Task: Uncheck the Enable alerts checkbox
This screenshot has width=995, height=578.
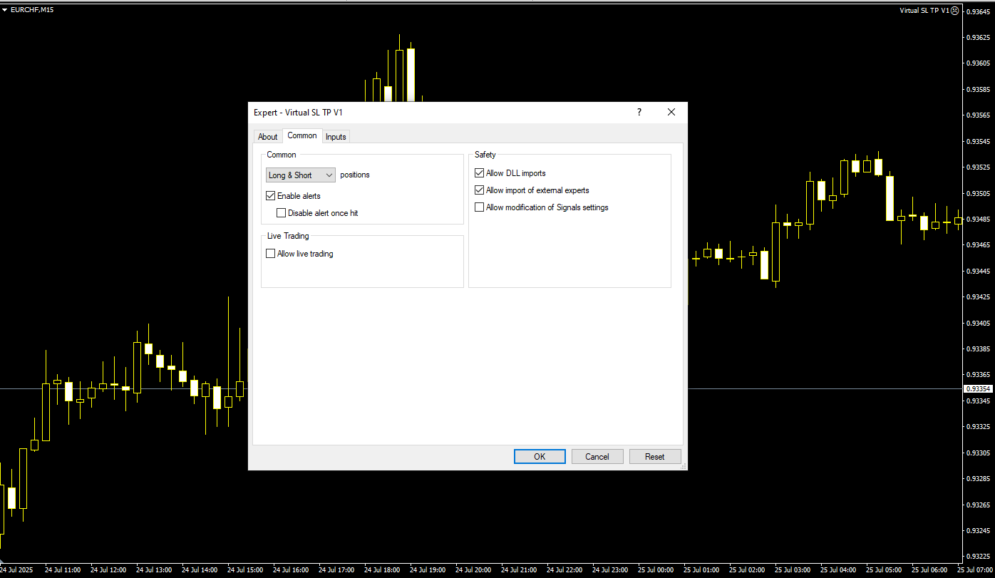Action: coord(271,196)
